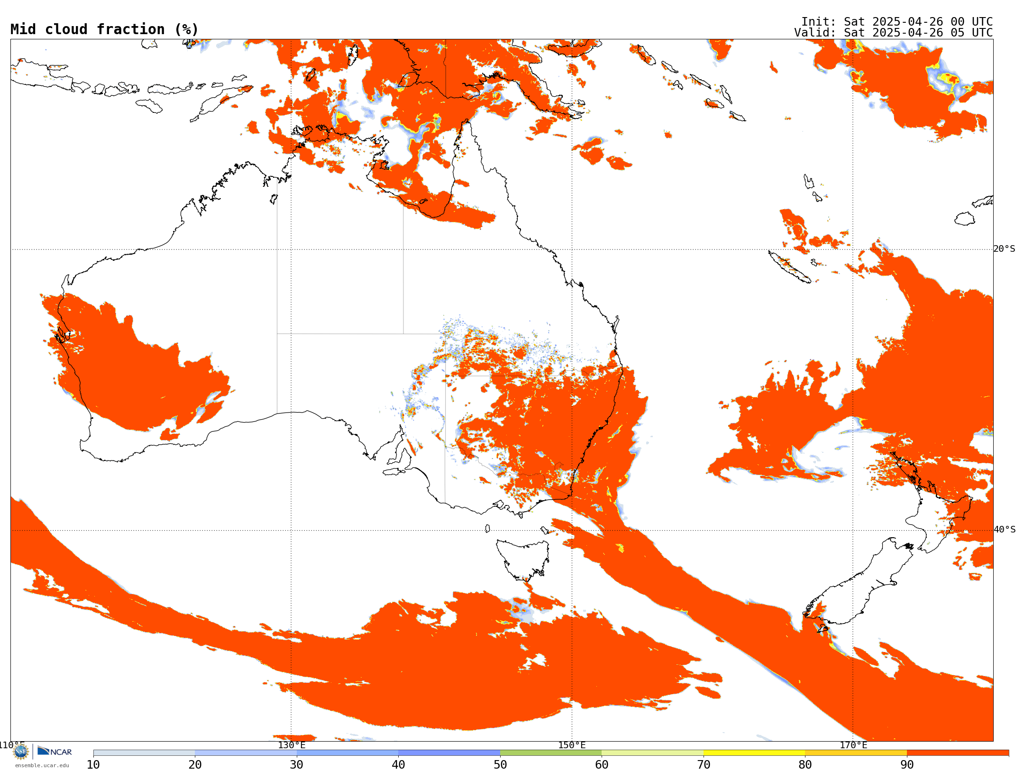This screenshot has height=771, width=1024.
Task: Open the ensemble.ucar.edu text link
Action: coord(42,765)
